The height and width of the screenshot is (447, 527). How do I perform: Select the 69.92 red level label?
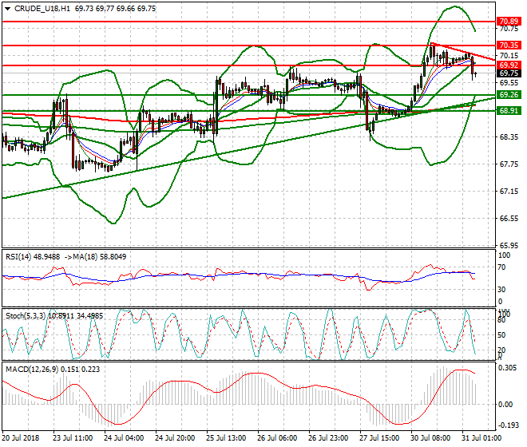[509, 65]
